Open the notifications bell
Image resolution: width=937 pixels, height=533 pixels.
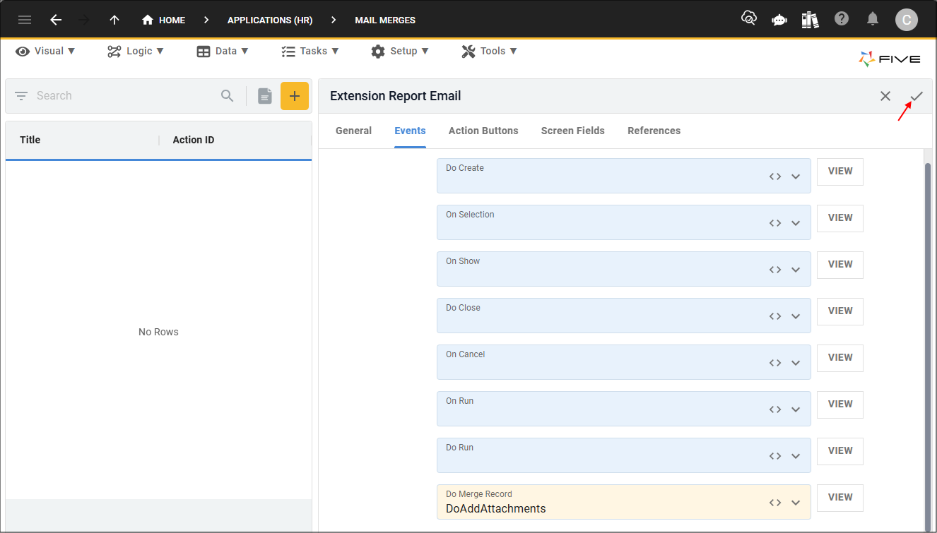click(x=873, y=19)
